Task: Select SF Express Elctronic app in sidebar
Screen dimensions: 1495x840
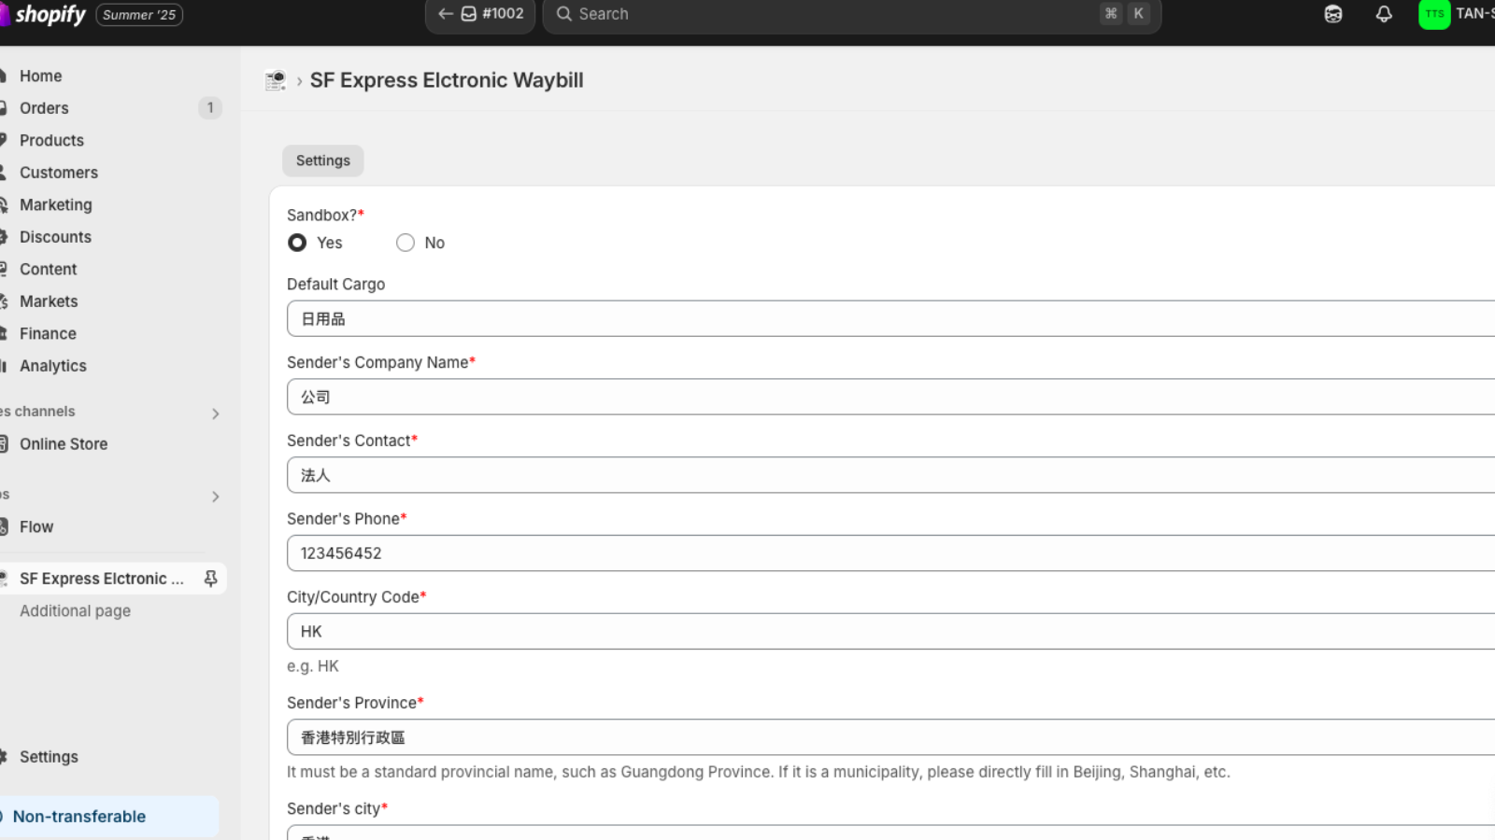Action: coord(101,579)
